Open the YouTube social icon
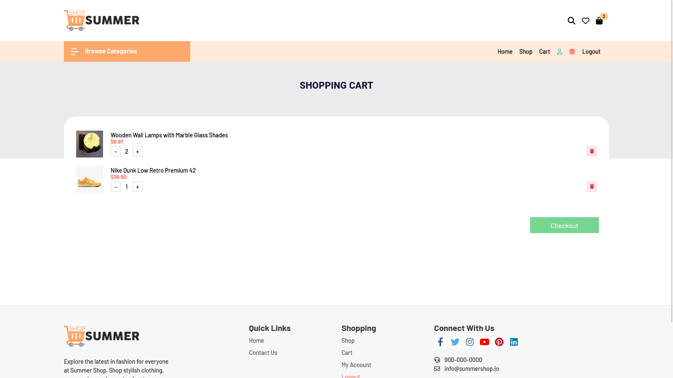Viewport: 673px width, 378px height. 485,342
